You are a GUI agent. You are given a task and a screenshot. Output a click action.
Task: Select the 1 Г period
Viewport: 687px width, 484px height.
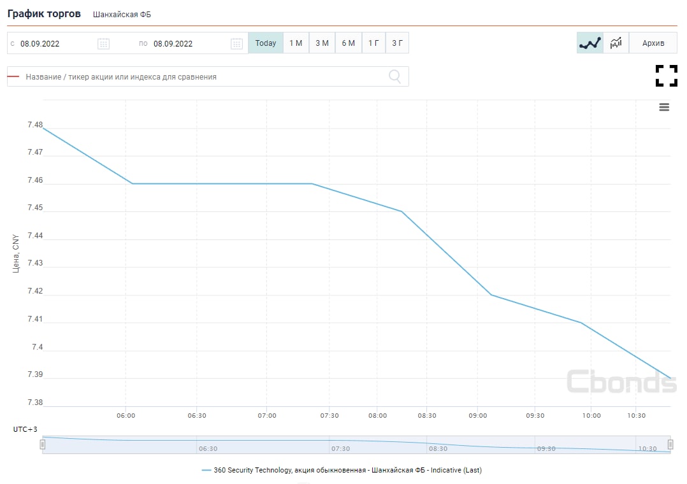click(373, 43)
